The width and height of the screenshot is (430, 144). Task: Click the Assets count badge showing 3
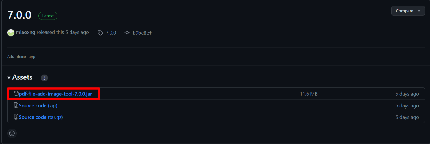pyautogui.click(x=44, y=78)
